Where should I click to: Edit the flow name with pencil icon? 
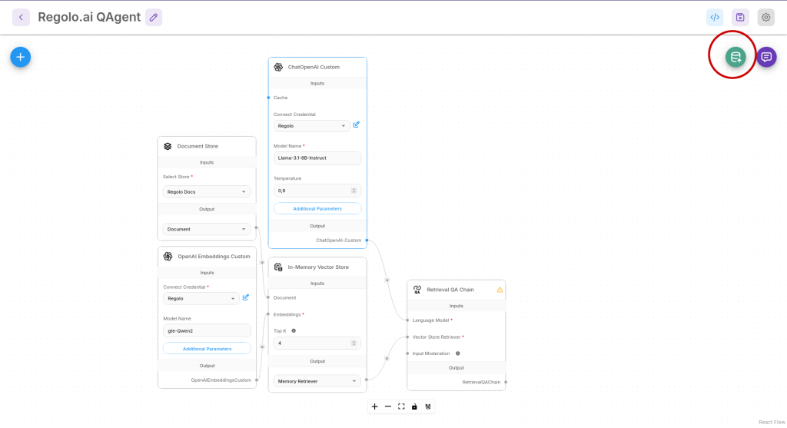pyautogui.click(x=154, y=17)
